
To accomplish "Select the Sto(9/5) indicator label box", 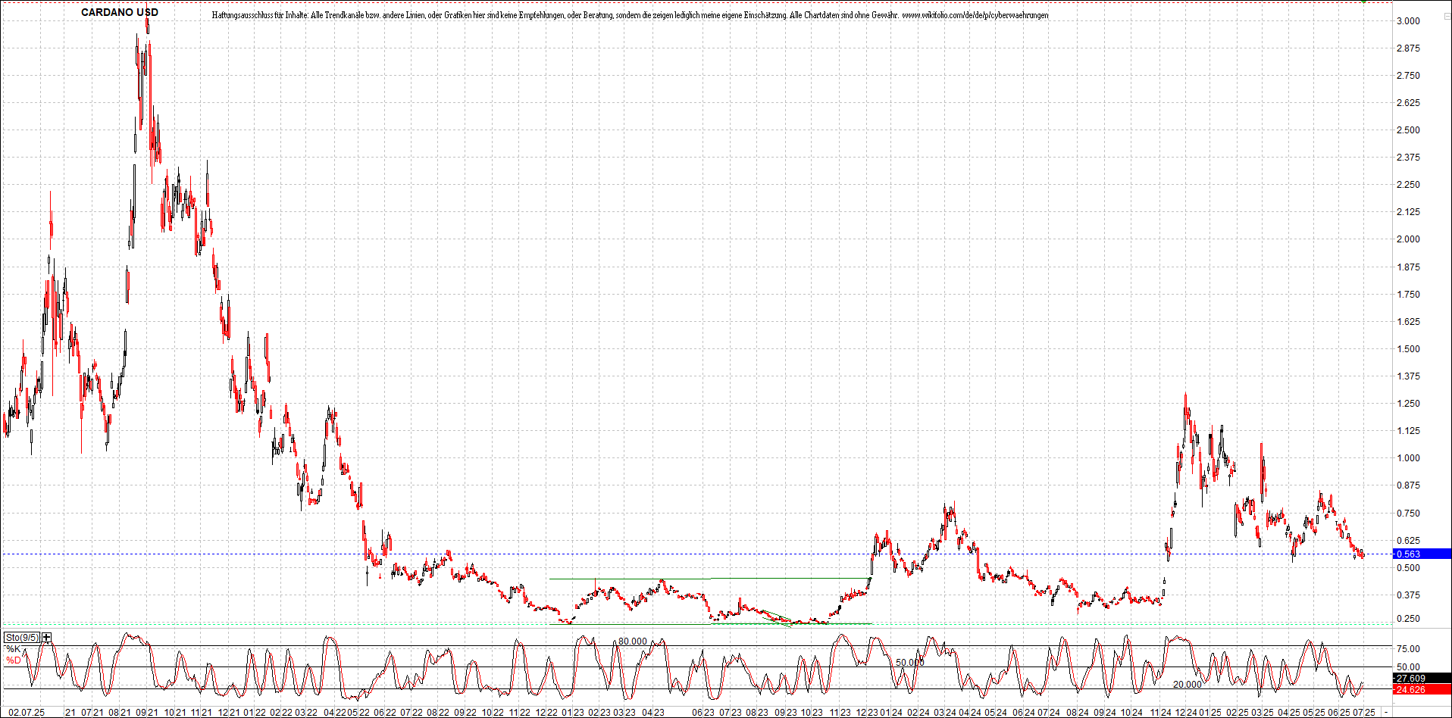I will [21, 637].
